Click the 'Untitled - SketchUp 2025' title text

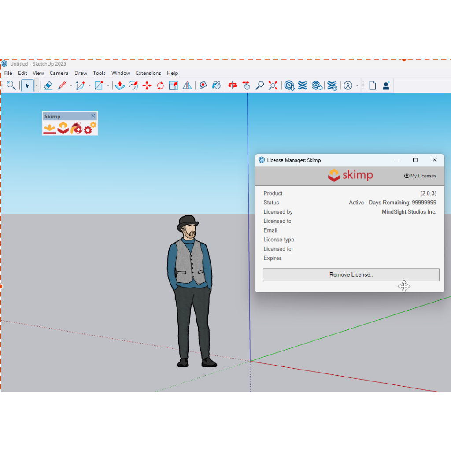38,64
